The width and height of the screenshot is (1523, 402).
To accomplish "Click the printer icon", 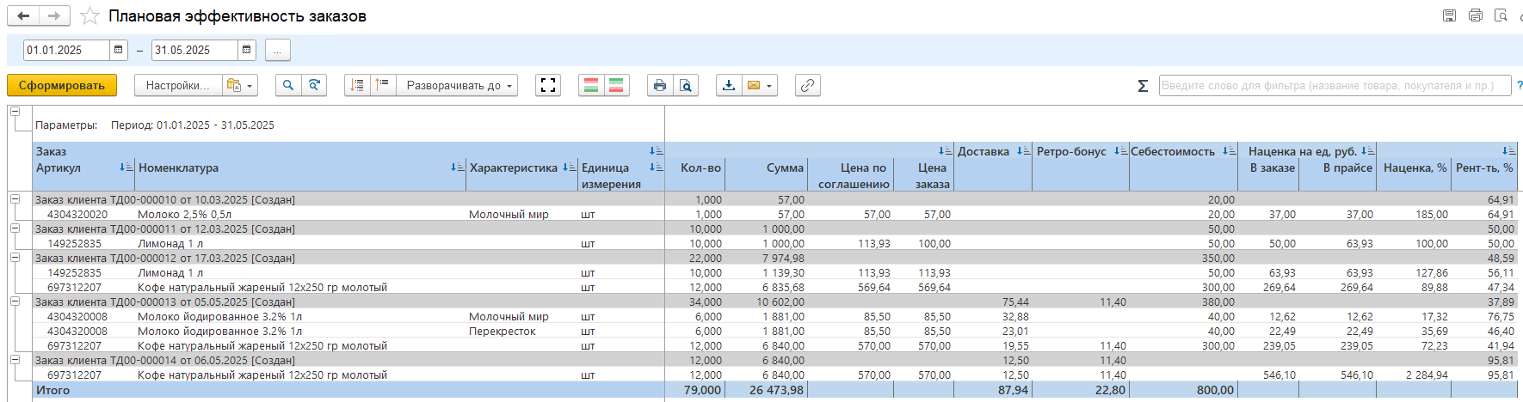I will point(660,85).
